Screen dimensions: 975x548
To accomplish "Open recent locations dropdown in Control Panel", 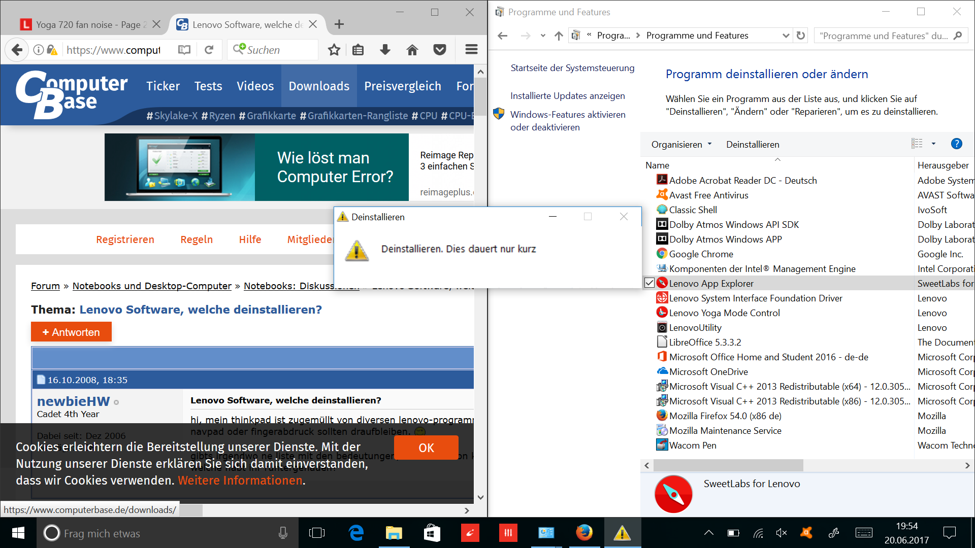I will [543, 36].
